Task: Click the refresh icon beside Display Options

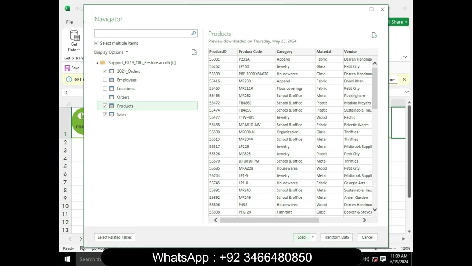Action: pos(194,52)
